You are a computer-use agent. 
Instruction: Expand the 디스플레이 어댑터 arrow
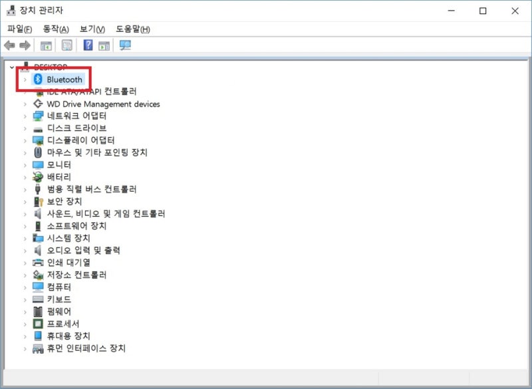pyautogui.click(x=25, y=141)
